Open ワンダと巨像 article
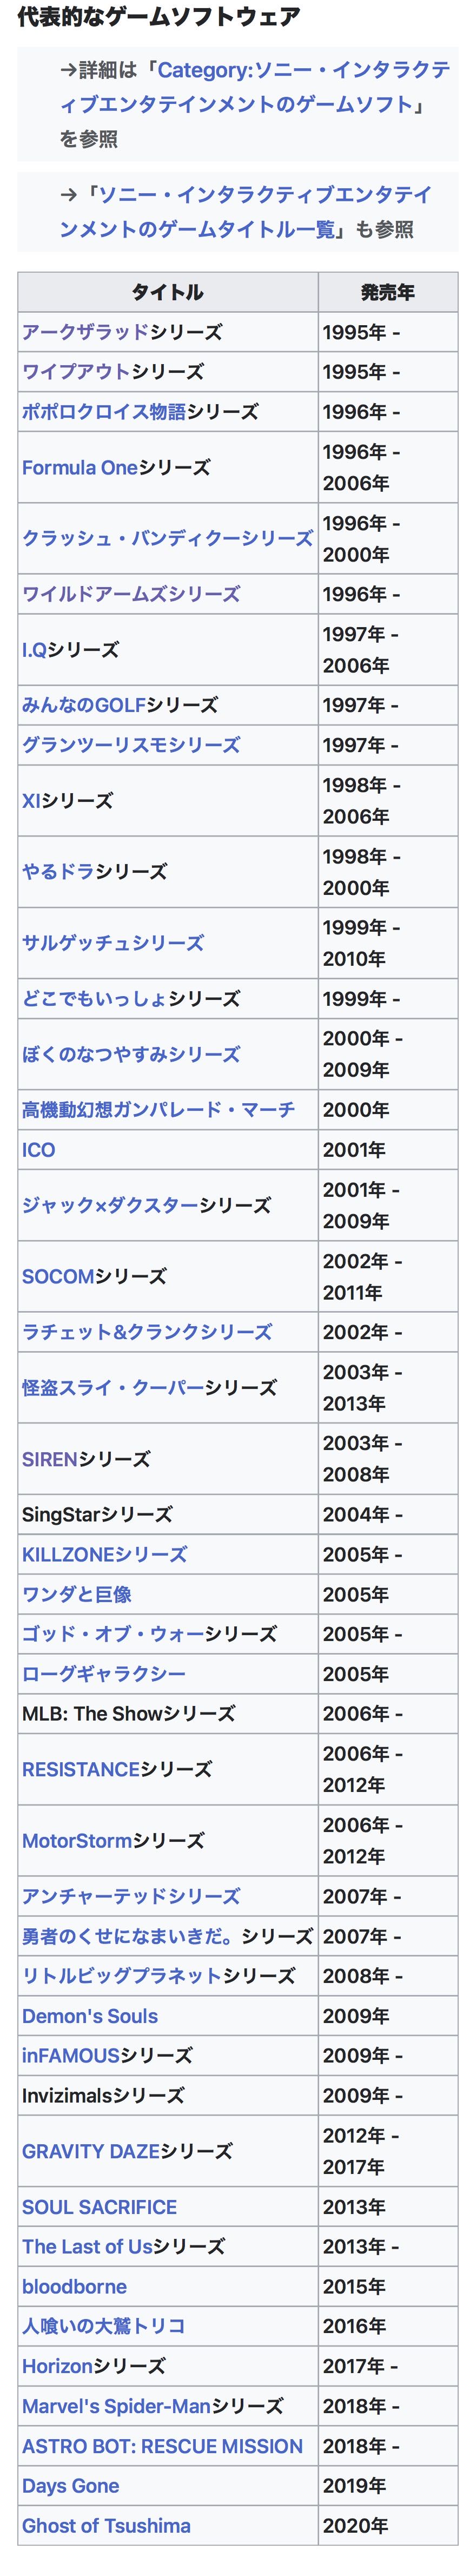 click(x=77, y=1594)
